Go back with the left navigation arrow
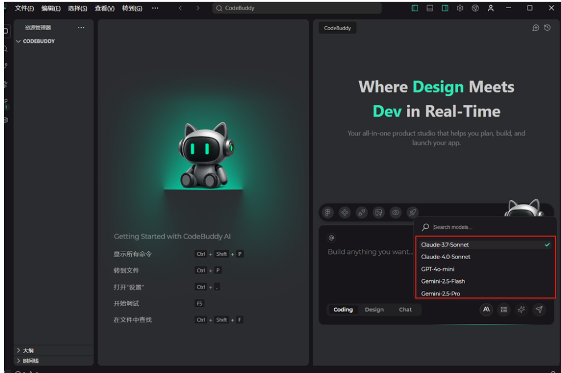Viewport: 561px width, 373px height. (180, 8)
